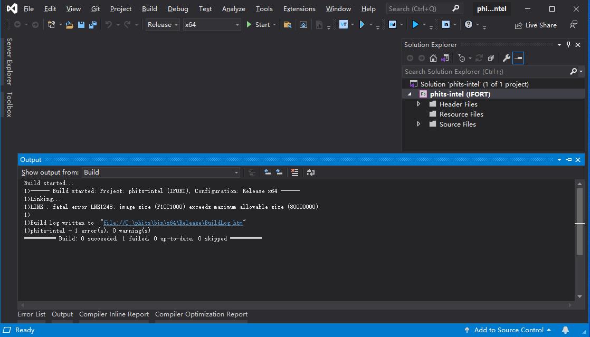Viewport: 590px width, 337px height.
Task: Toggle Preview Selected Items in Solution Explorer
Action: 518,58
